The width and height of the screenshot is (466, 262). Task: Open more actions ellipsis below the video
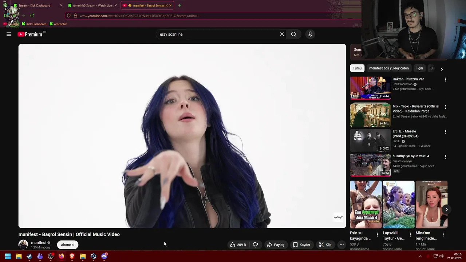point(341,245)
